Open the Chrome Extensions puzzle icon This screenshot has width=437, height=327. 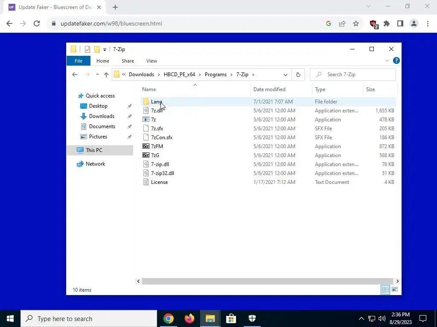[x=387, y=23]
